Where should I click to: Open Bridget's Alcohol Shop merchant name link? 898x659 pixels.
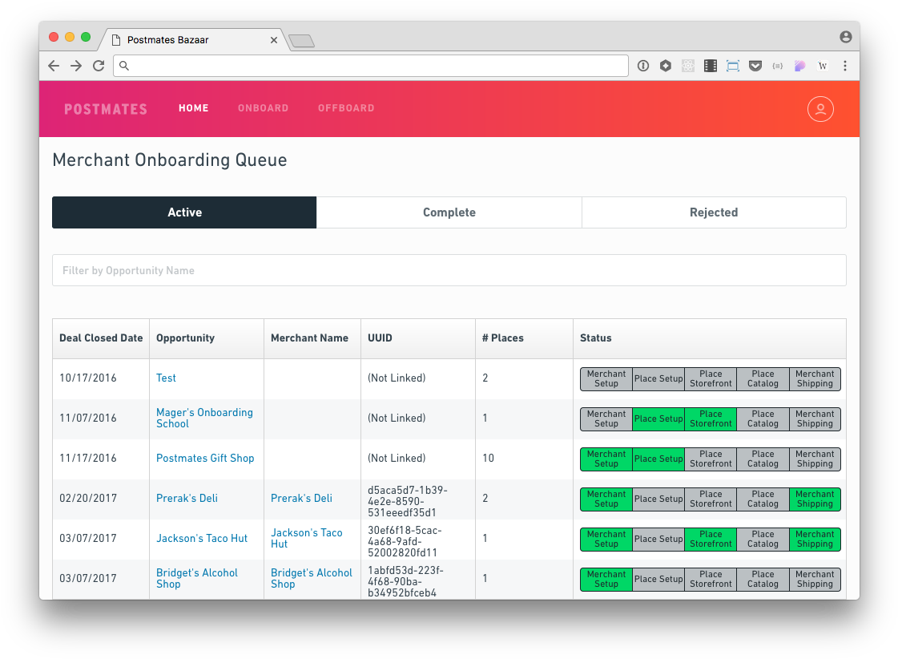point(312,579)
